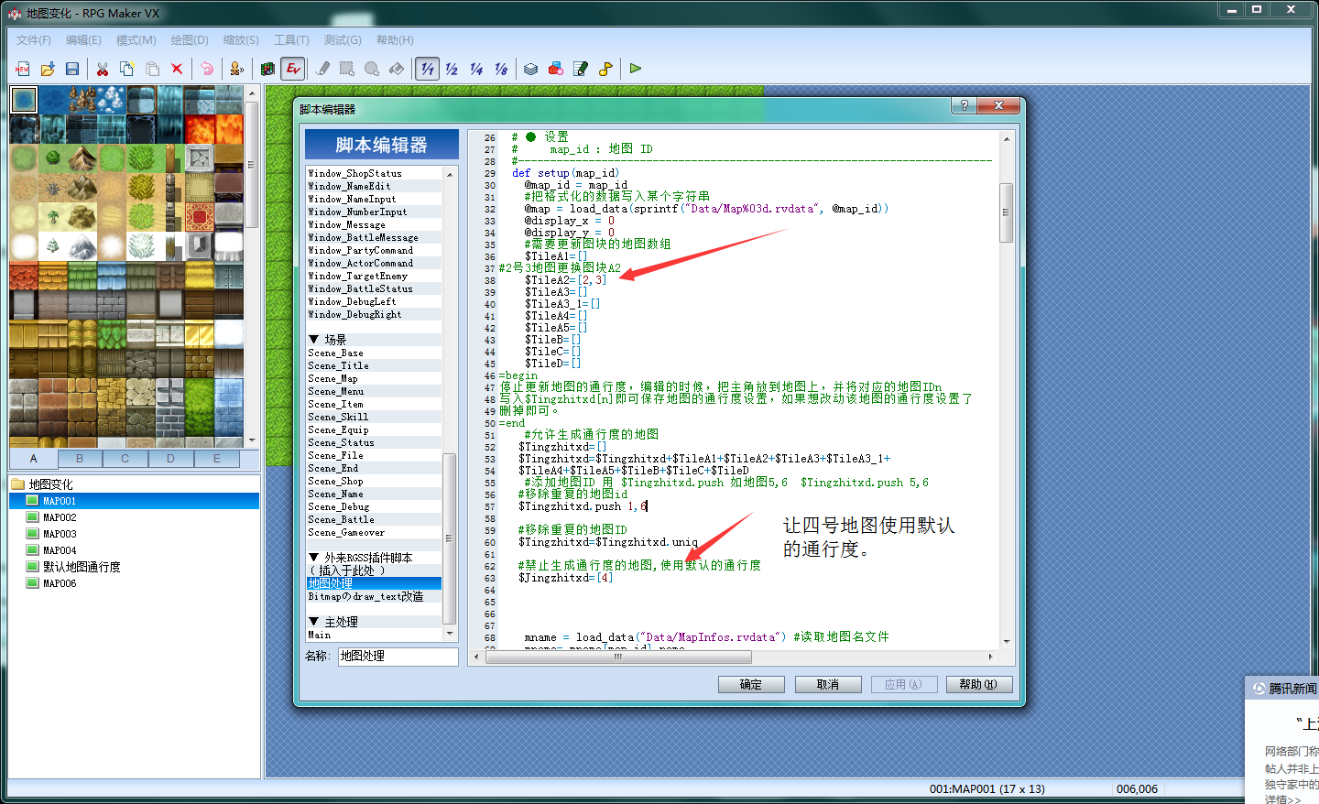This screenshot has width=1319, height=804.
Task: Switch to Map editing mode icon
Action: [267, 69]
